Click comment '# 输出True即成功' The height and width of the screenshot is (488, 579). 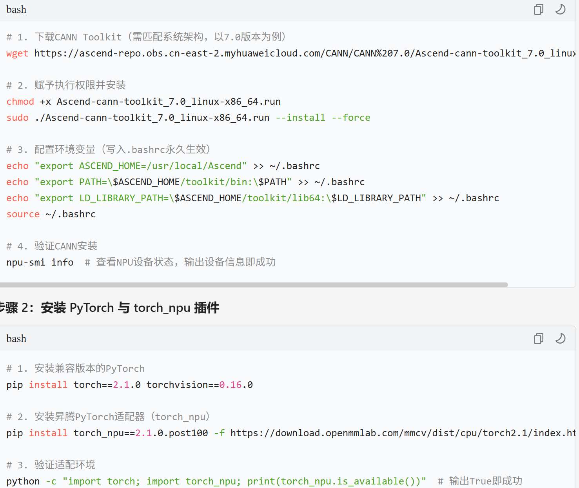tap(480, 481)
